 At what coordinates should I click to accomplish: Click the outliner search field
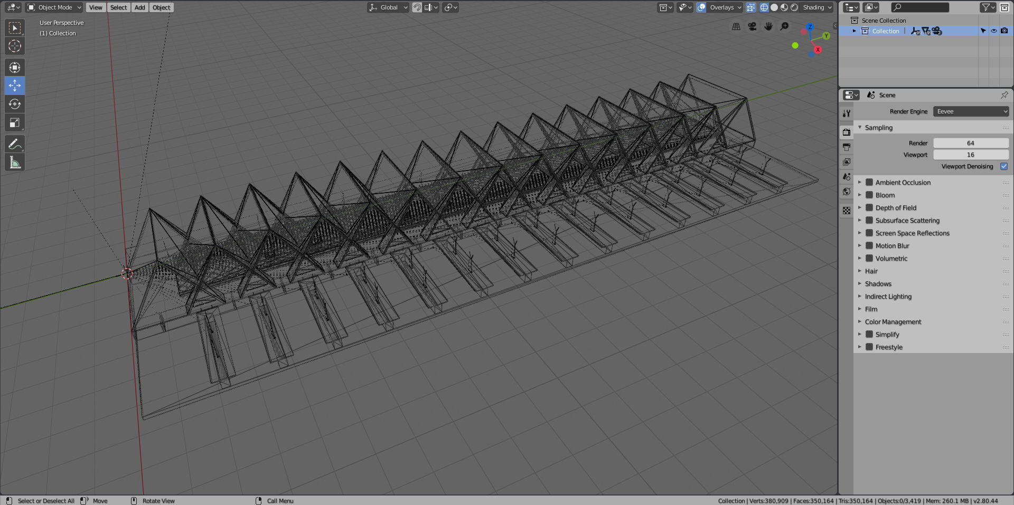click(919, 7)
